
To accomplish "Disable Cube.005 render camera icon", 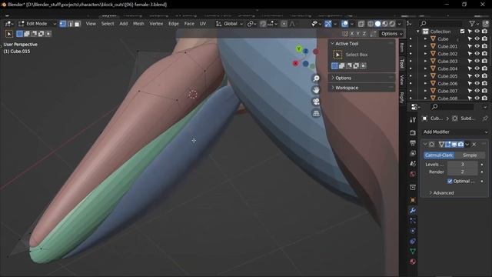I will click(x=484, y=75).
